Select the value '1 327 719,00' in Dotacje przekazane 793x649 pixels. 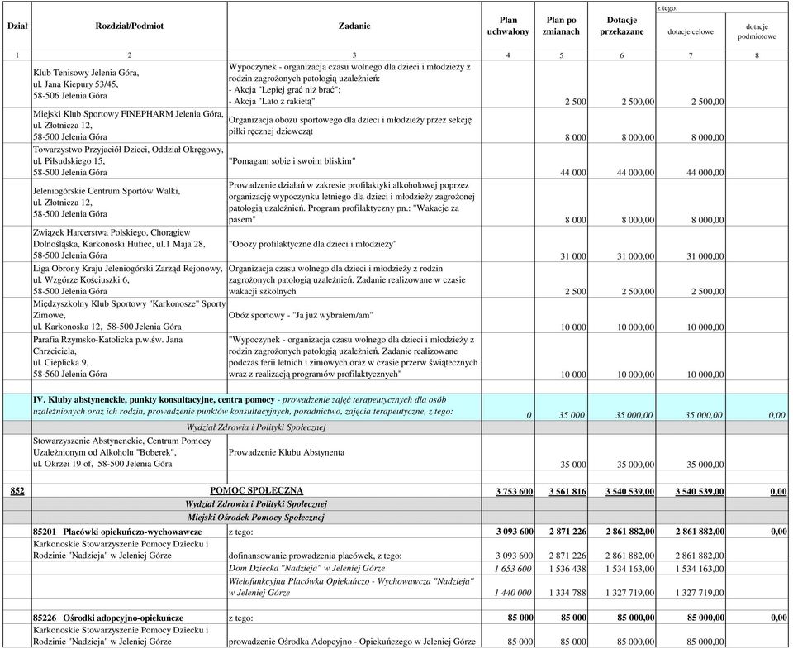coord(630,593)
